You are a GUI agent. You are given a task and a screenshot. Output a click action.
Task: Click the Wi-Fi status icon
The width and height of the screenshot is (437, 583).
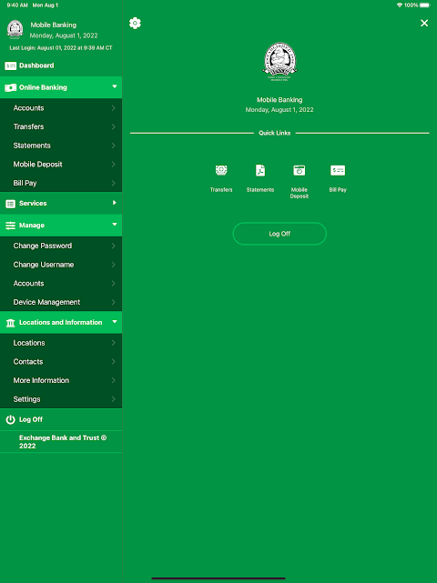(x=400, y=5)
